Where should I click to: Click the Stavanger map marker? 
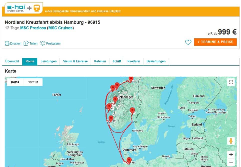click(x=111, y=118)
